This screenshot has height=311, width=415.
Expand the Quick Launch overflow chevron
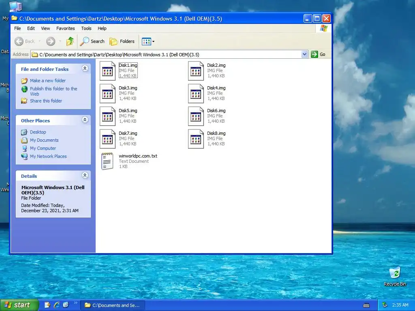coord(76,303)
